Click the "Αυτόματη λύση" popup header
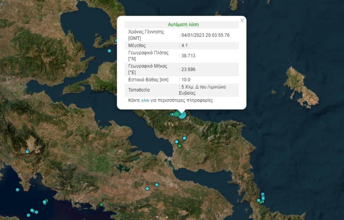The width and height of the screenshot is (344, 220). (x=183, y=25)
